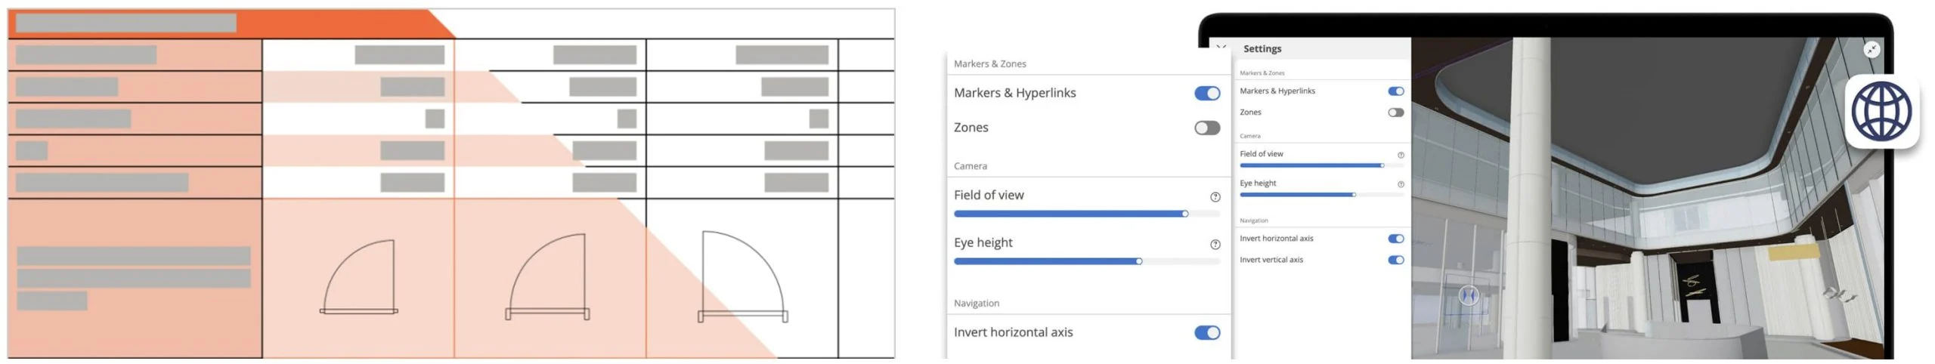The height and width of the screenshot is (364, 1935).
Task: Open Eye height help in large panel
Action: point(1215,245)
